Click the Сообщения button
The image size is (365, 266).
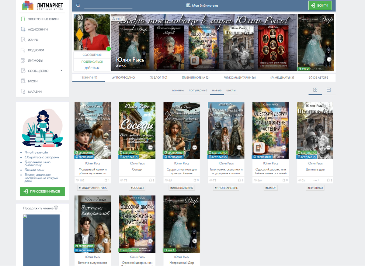92,55
